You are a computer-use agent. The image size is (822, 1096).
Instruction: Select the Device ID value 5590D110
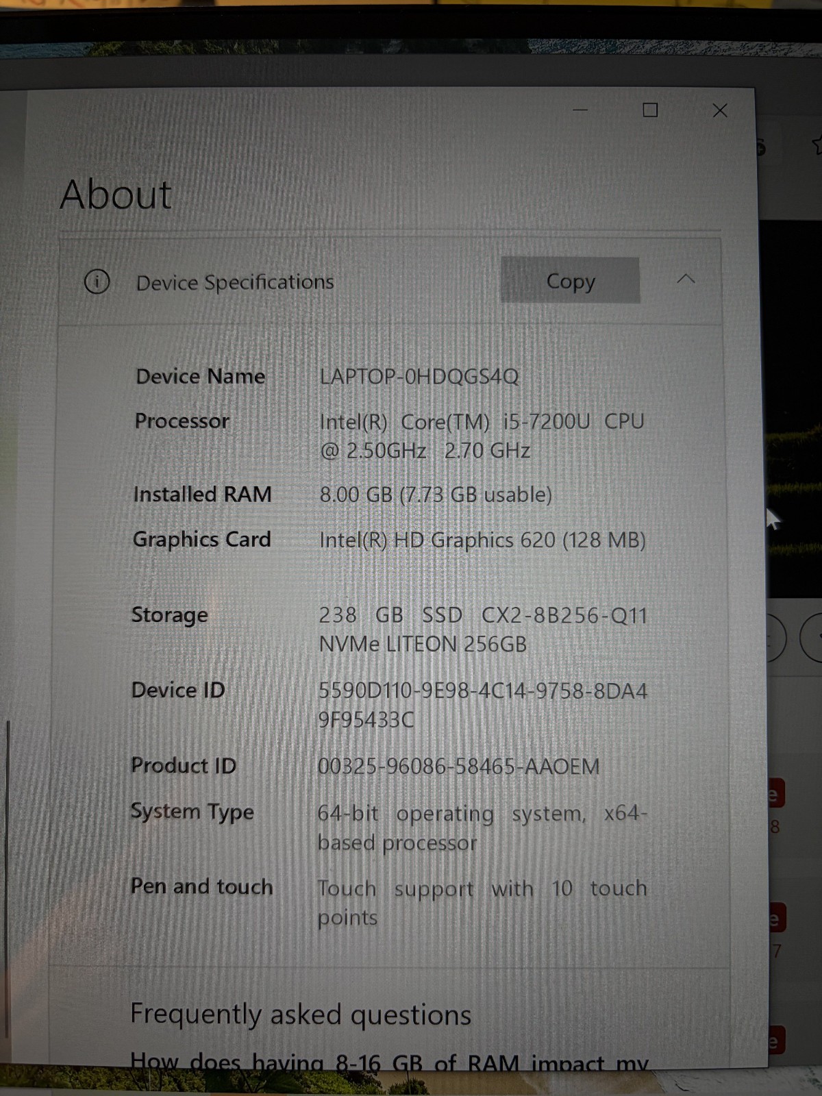[483, 705]
